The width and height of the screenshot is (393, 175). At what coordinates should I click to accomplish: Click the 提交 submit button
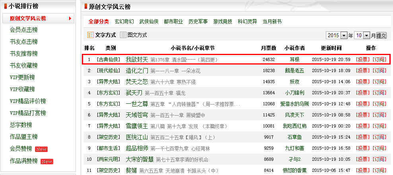[381, 36]
